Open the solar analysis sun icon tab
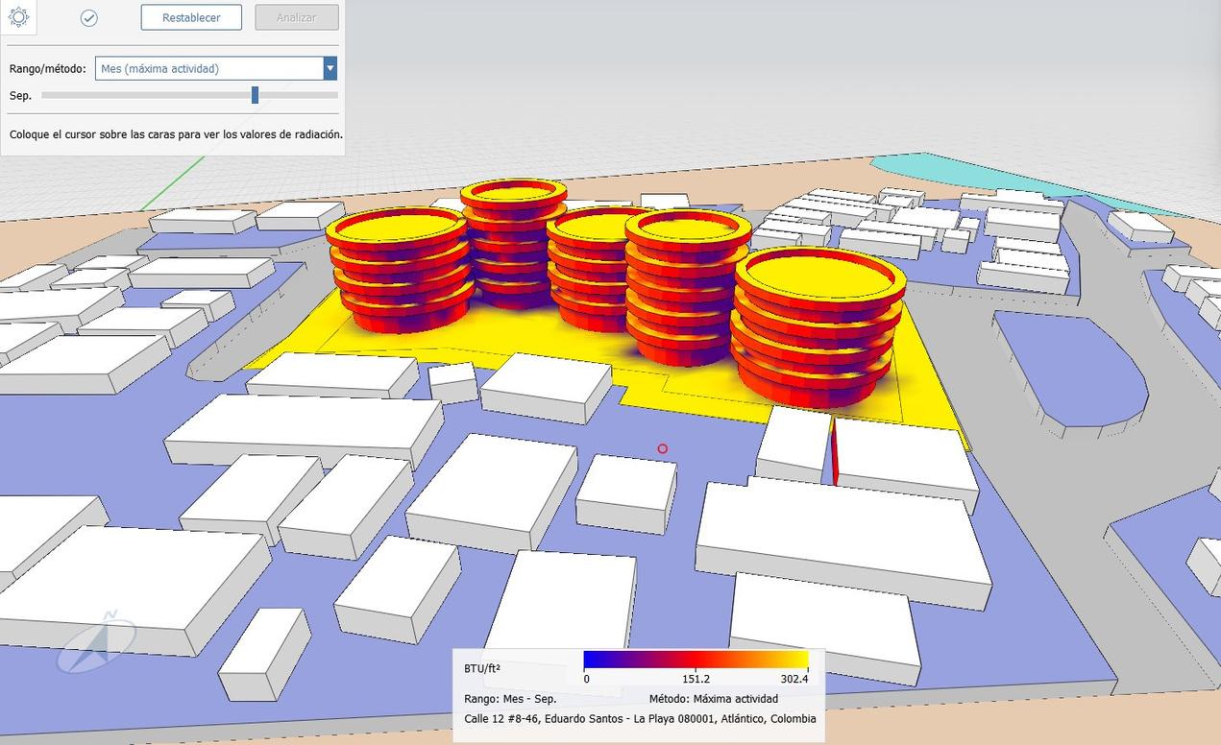 (x=18, y=16)
